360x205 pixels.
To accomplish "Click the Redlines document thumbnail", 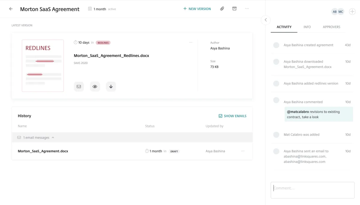I will point(43,66).
